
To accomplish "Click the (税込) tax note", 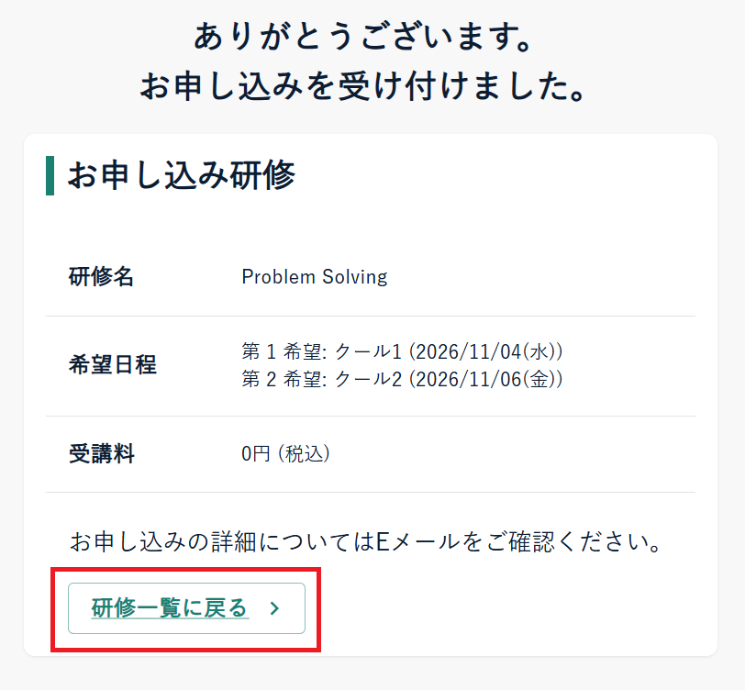I will [x=305, y=453].
